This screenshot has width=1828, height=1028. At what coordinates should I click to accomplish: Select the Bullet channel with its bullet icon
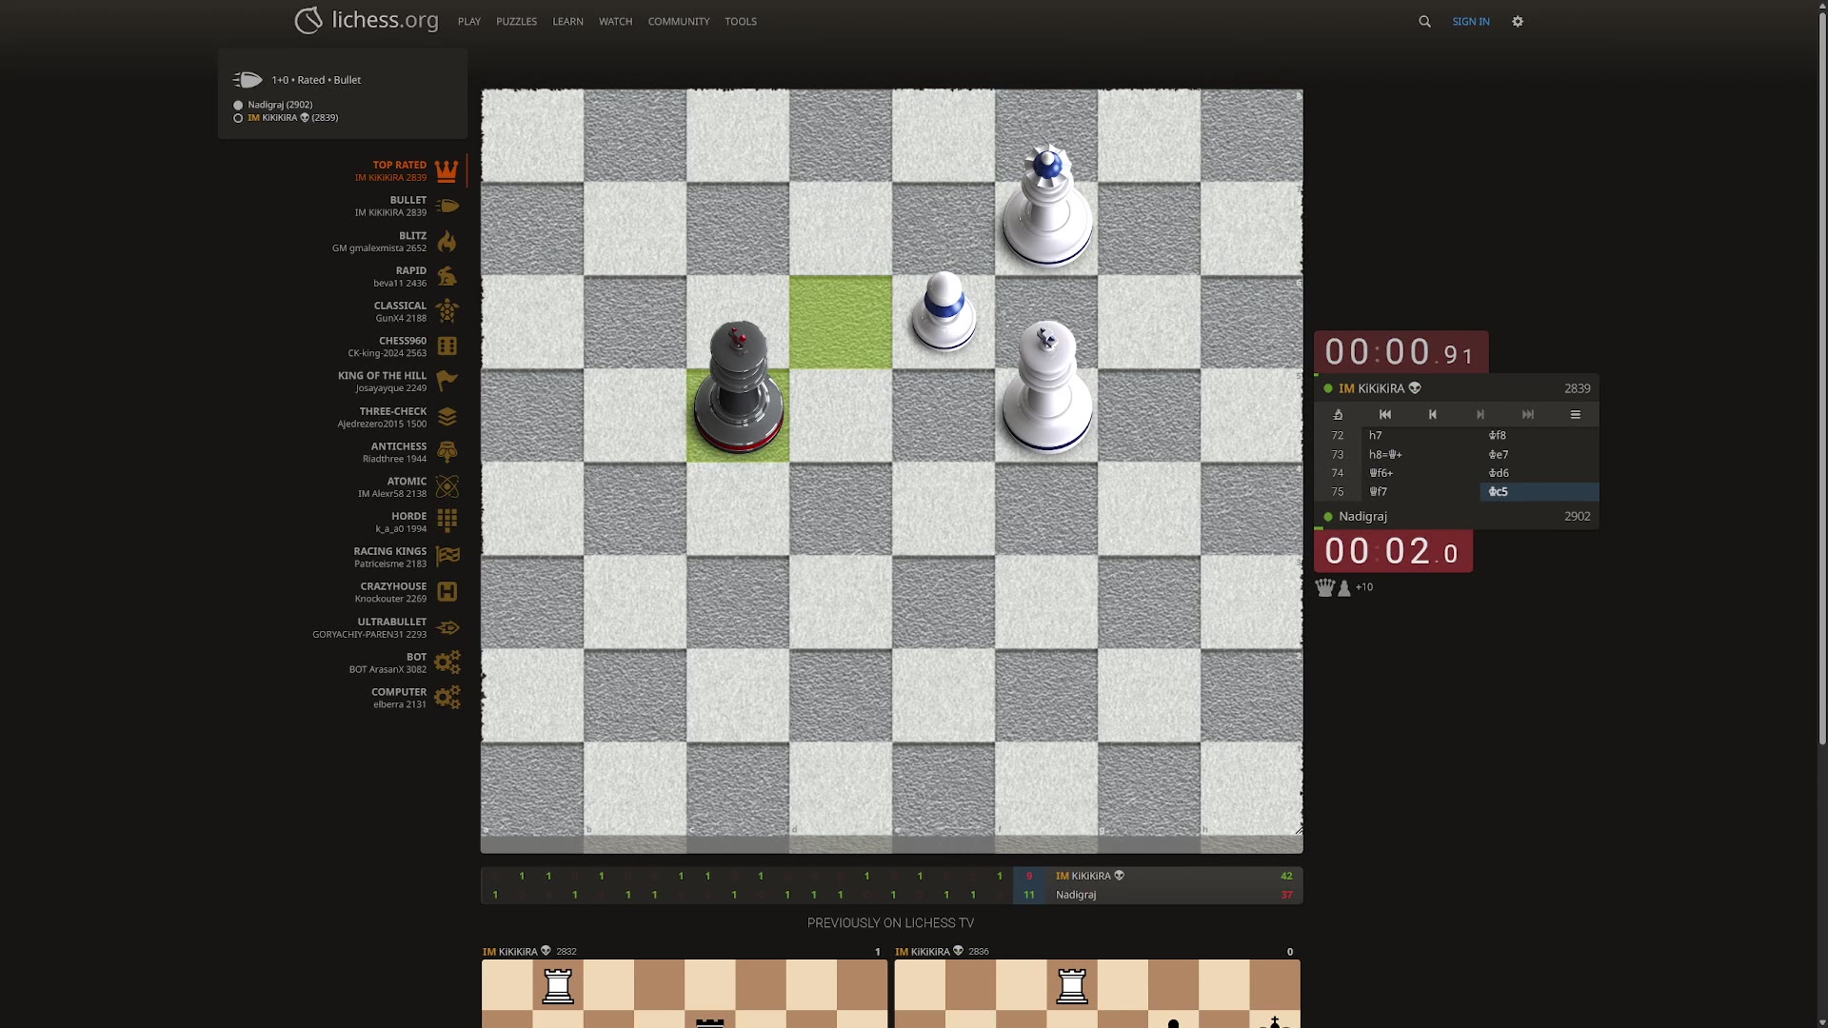[447, 206]
